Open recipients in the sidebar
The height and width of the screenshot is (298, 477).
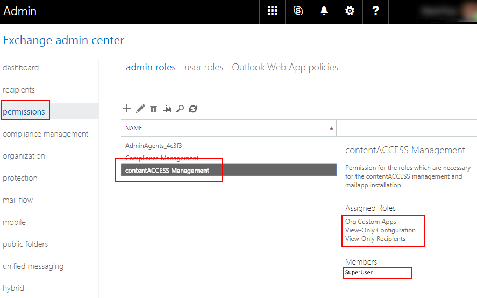tap(19, 90)
